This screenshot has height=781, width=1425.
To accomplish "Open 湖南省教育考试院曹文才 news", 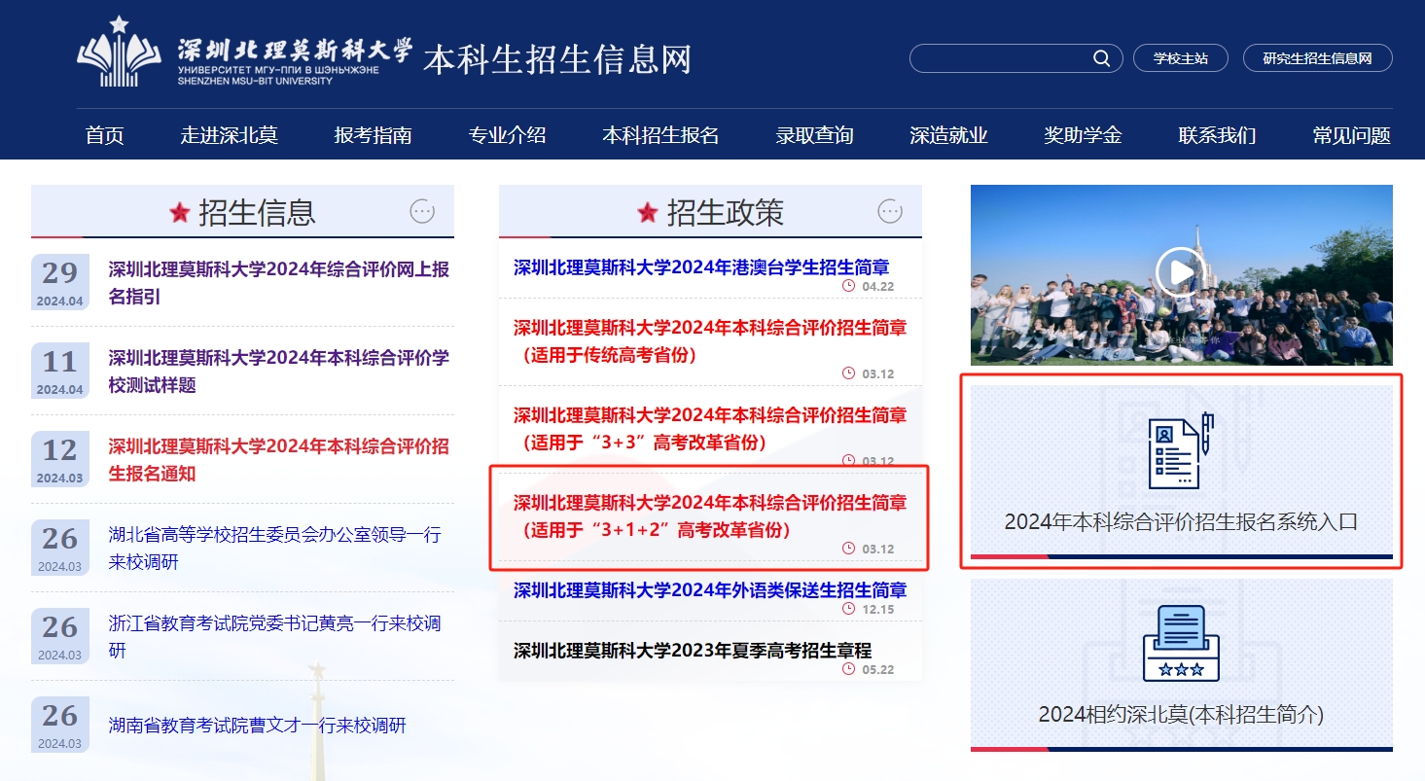I will pos(258,726).
